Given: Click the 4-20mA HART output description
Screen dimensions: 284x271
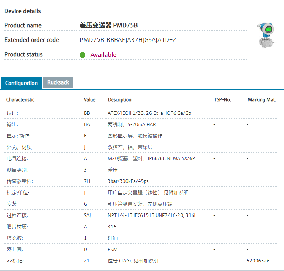Looking at the screenshot, I should (133, 124).
